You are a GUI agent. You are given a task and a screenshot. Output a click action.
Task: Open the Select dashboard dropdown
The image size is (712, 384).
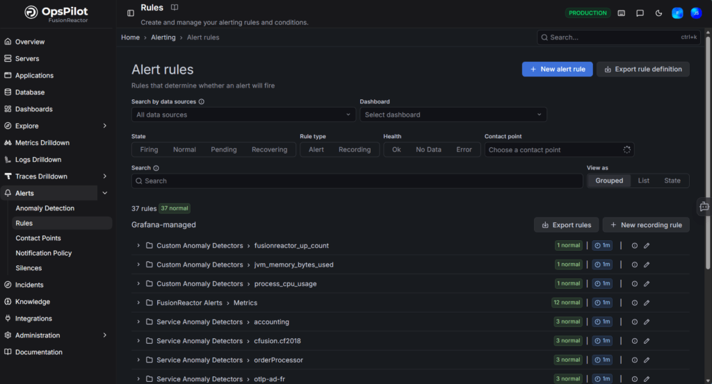pos(453,115)
